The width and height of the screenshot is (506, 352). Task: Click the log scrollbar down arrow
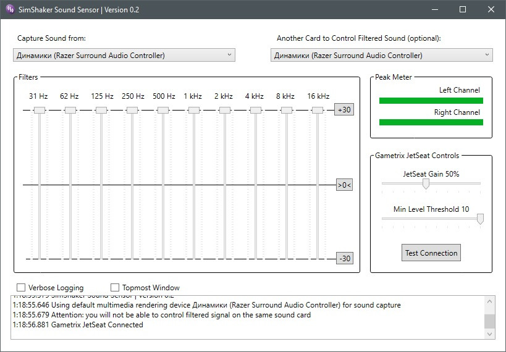point(489,334)
